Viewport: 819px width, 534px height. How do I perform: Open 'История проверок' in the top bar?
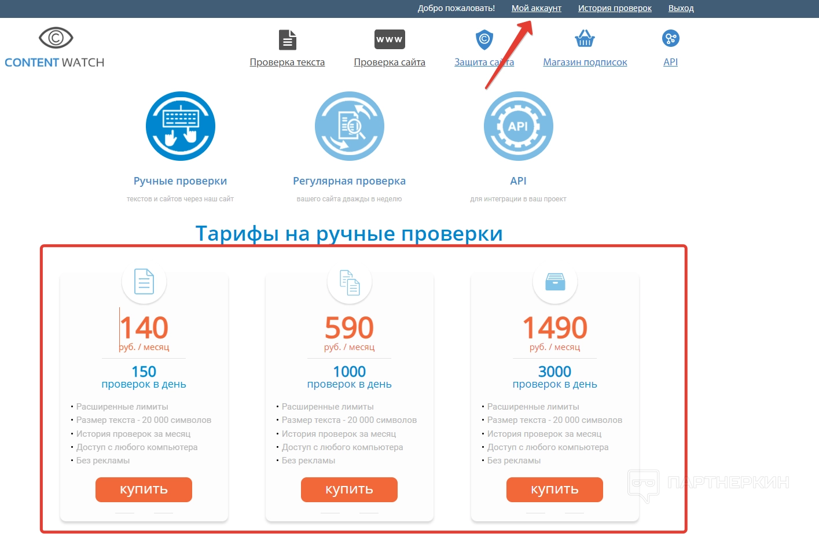click(x=615, y=8)
